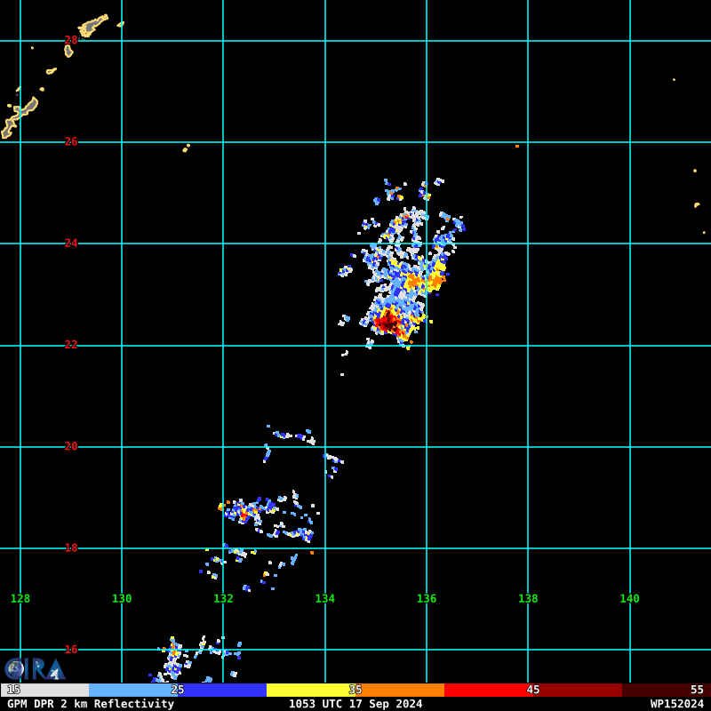The image size is (711, 711).
Task: Click the 128 longitude label
Action: (x=20, y=598)
